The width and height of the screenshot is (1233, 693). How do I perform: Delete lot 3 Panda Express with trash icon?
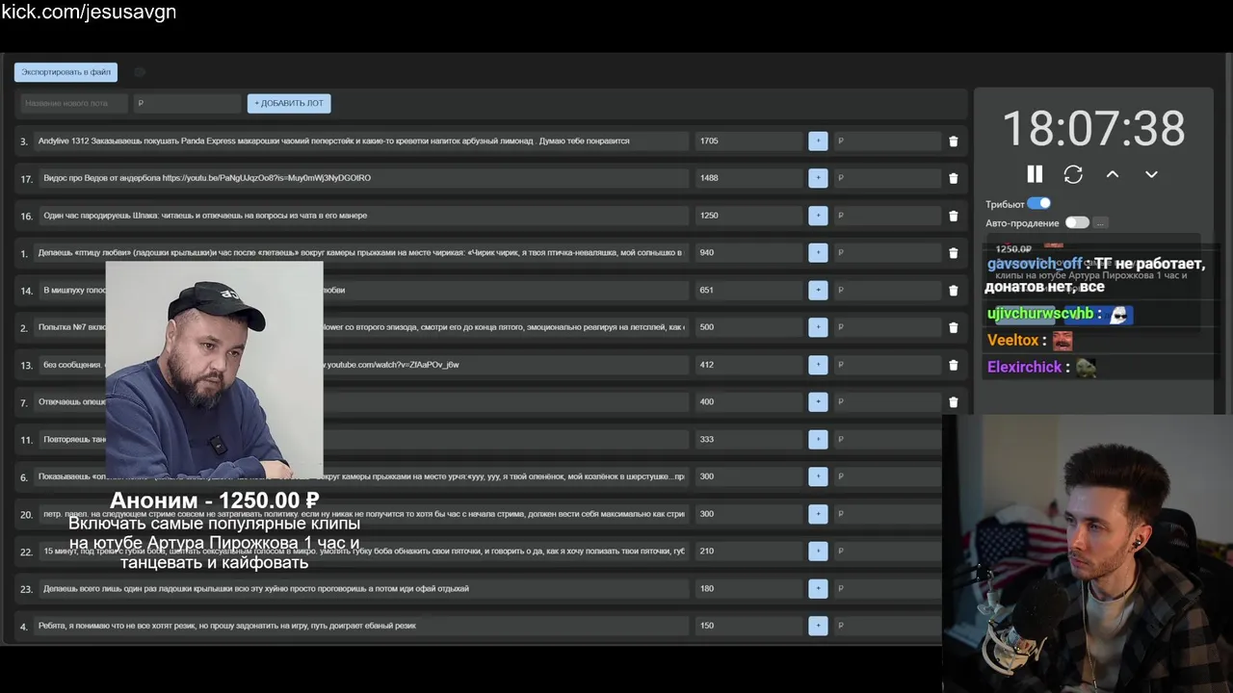[x=953, y=141]
